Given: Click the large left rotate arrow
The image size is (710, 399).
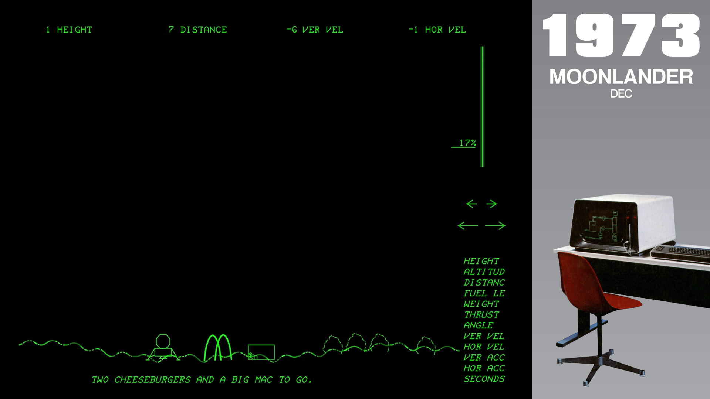Looking at the screenshot, I should (468, 225).
